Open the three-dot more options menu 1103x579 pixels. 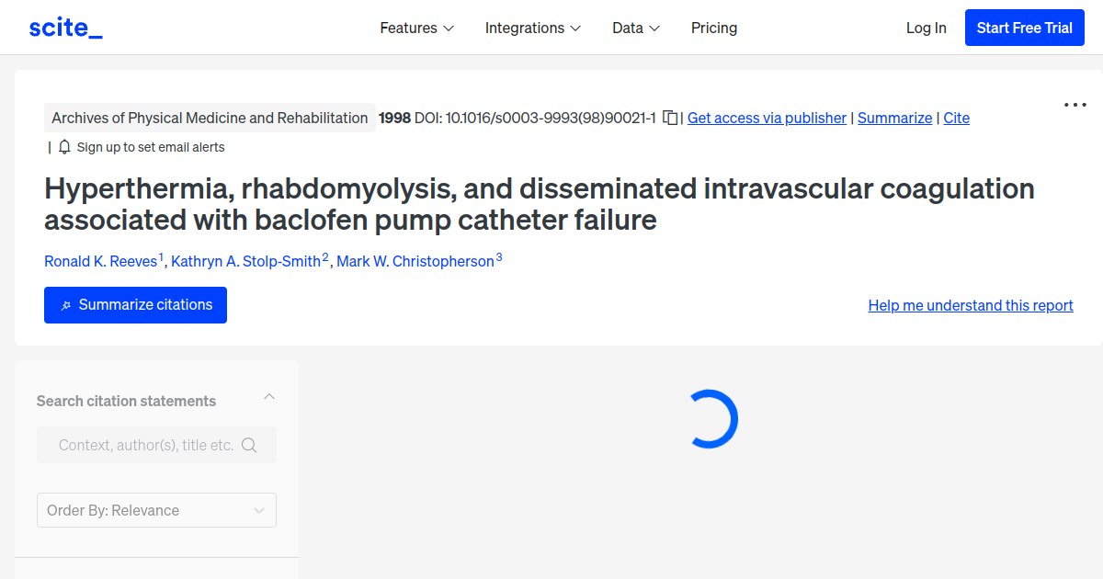click(x=1075, y=105)
